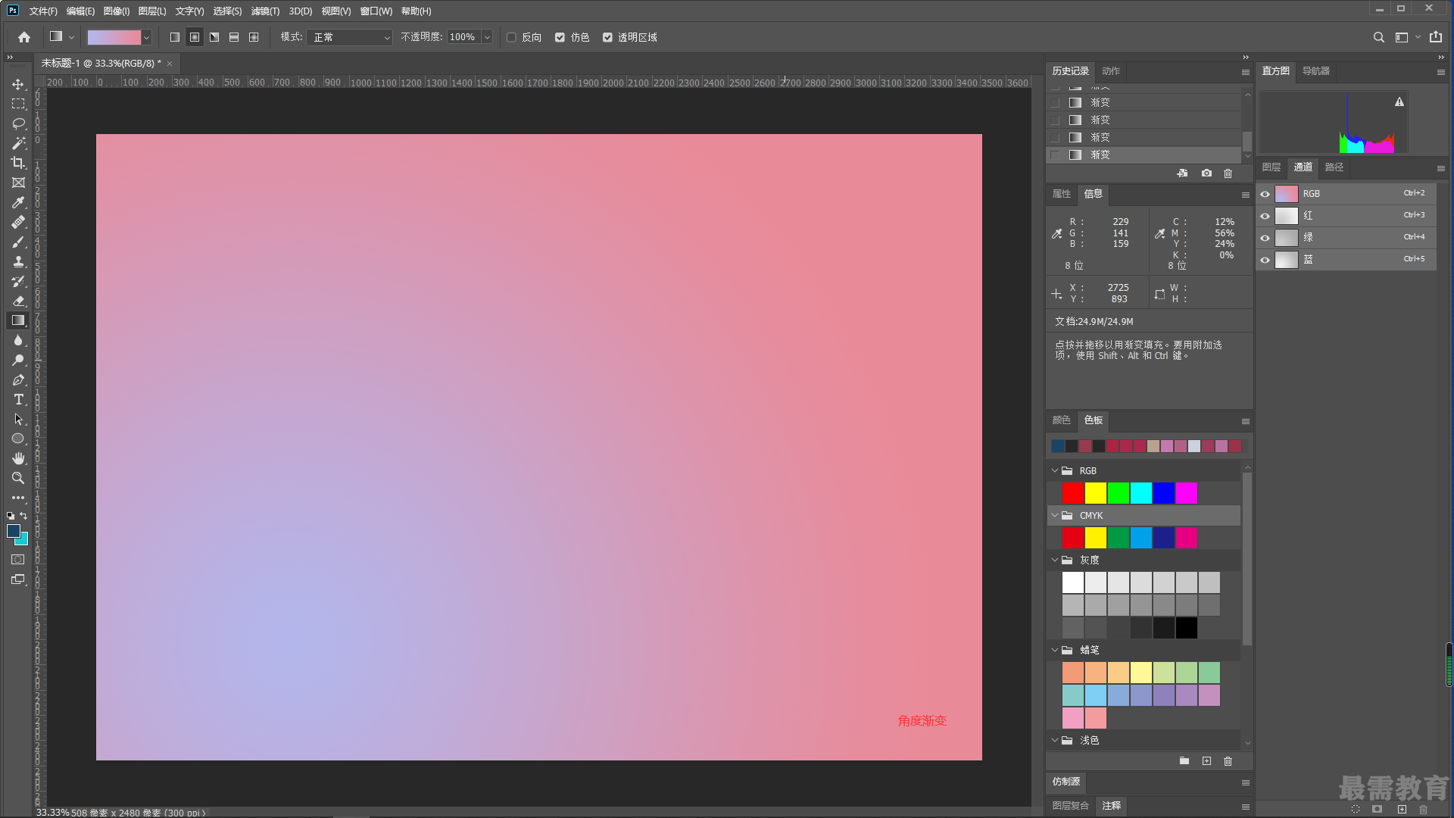Switch to the 导航器 tab
Viewport: 1454px width, 818px height.
click(1316, 71)
